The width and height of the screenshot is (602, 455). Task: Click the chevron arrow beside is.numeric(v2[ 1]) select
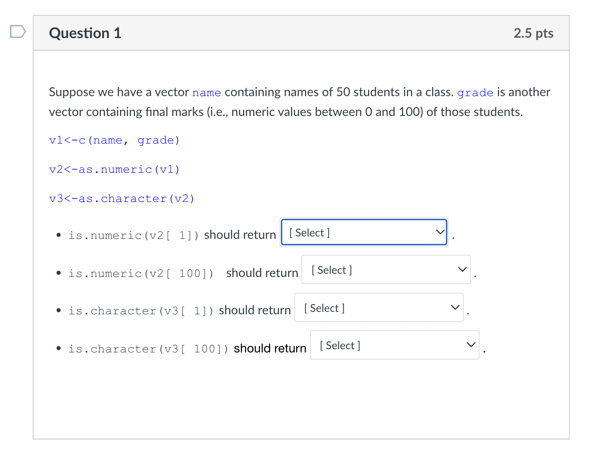[440, 232]
